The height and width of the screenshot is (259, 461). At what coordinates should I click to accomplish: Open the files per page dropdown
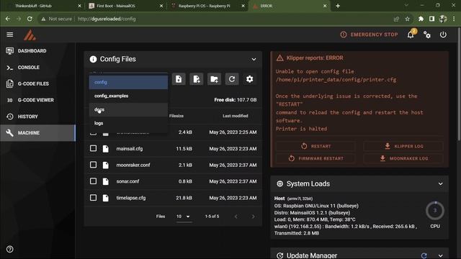point(184,217)
